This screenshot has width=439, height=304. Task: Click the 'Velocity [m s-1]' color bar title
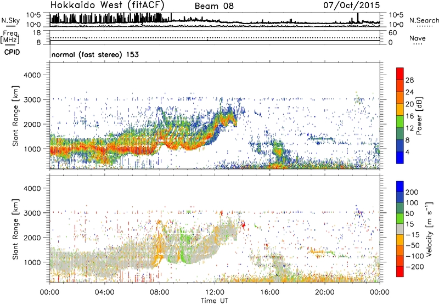430,229
